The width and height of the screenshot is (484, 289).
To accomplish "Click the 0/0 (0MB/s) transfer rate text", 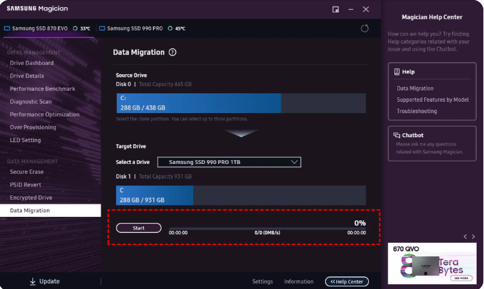I will 267,233.
